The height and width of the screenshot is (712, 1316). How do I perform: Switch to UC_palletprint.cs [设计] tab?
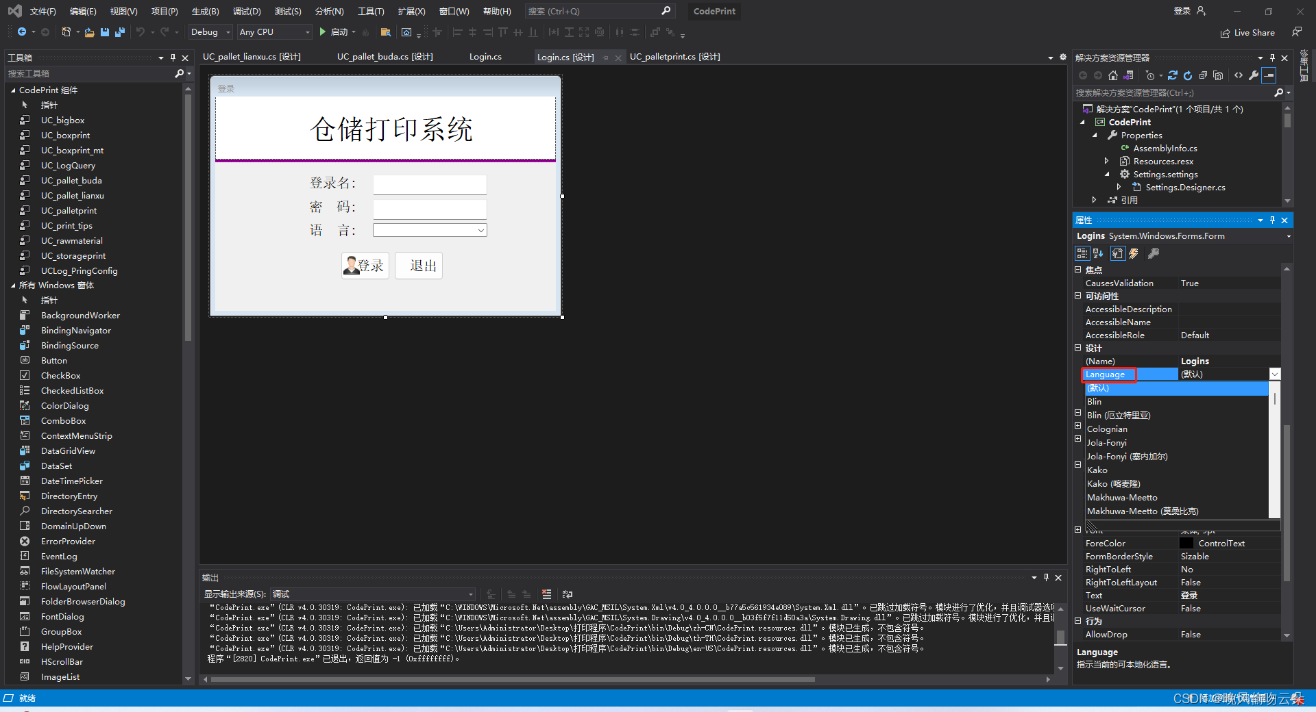pos(674,57)
